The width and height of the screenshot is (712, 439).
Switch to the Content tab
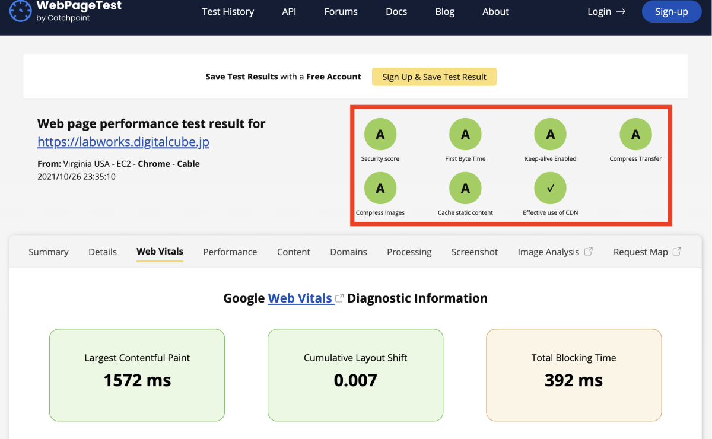click(x=294, y=252)
